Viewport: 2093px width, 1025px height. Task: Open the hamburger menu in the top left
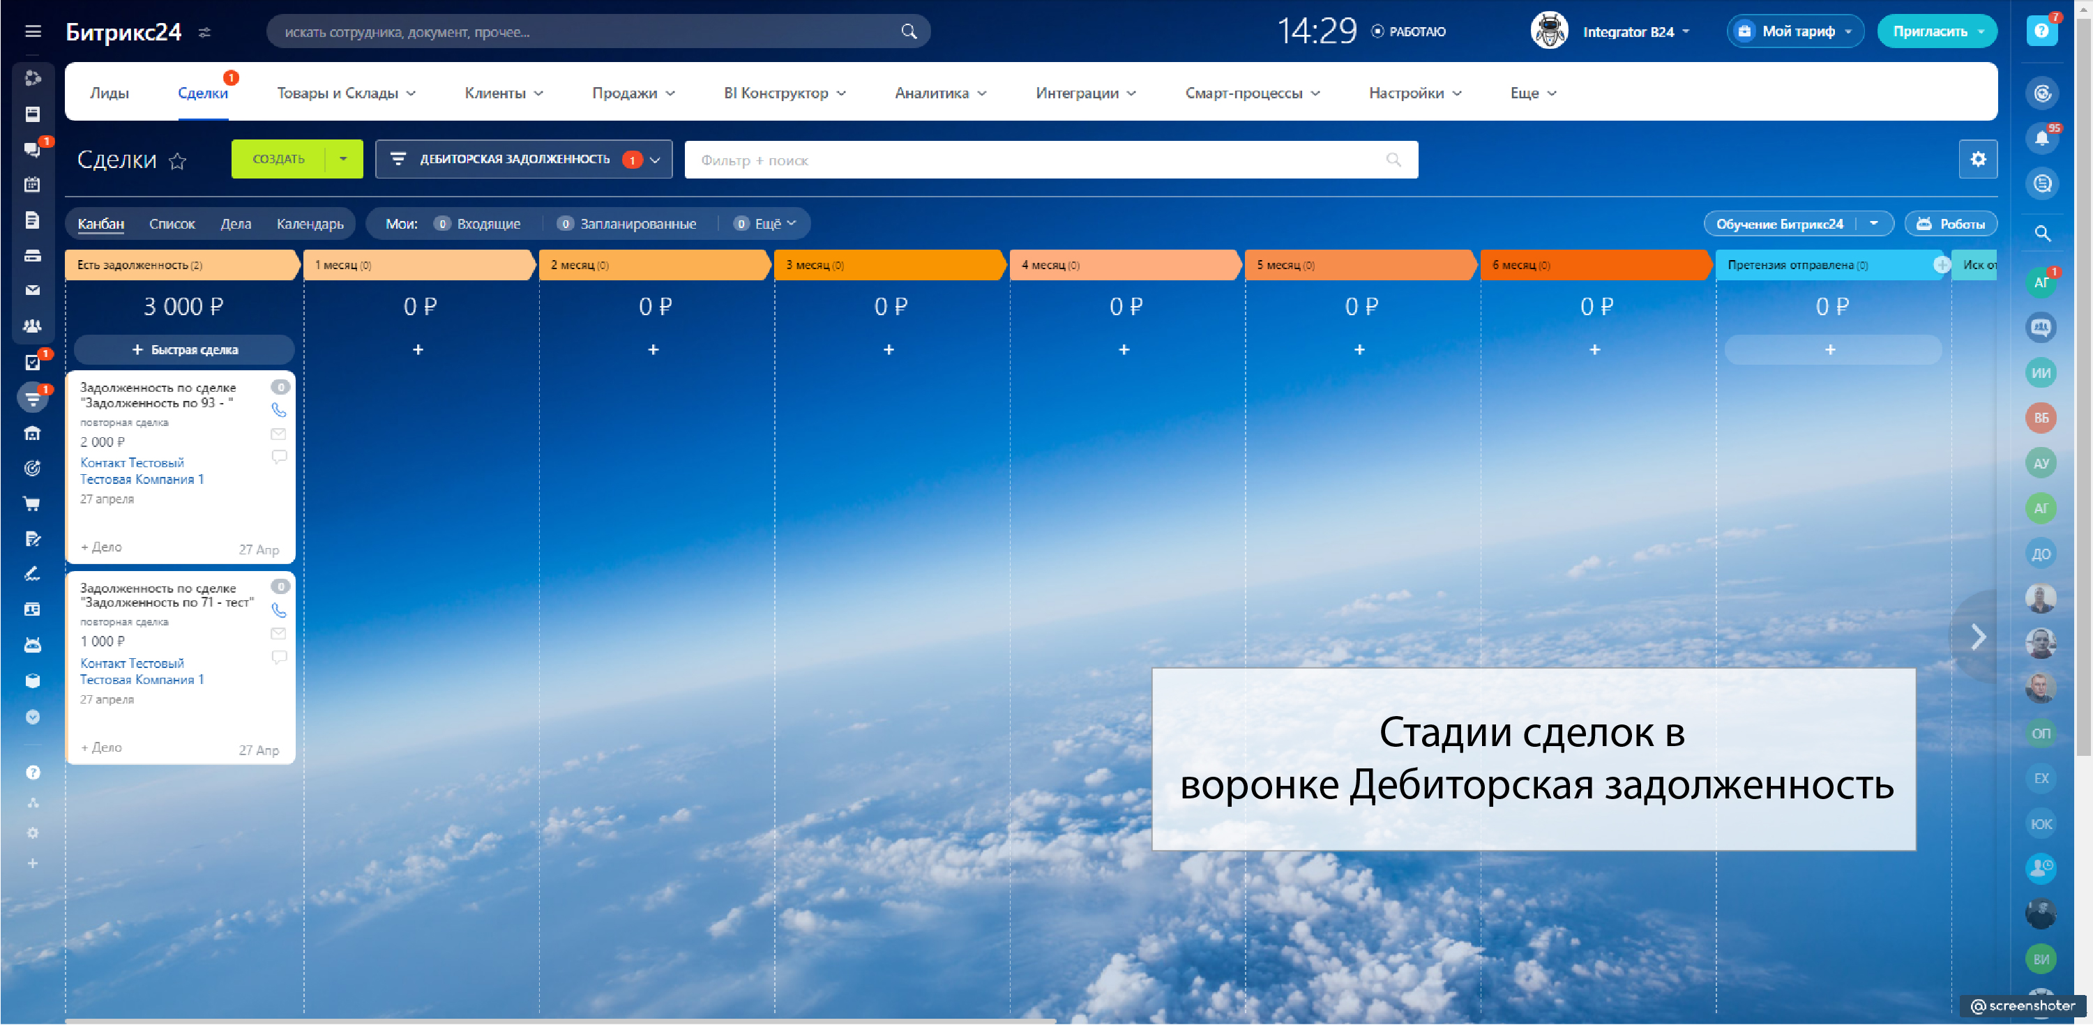[33, 31]
